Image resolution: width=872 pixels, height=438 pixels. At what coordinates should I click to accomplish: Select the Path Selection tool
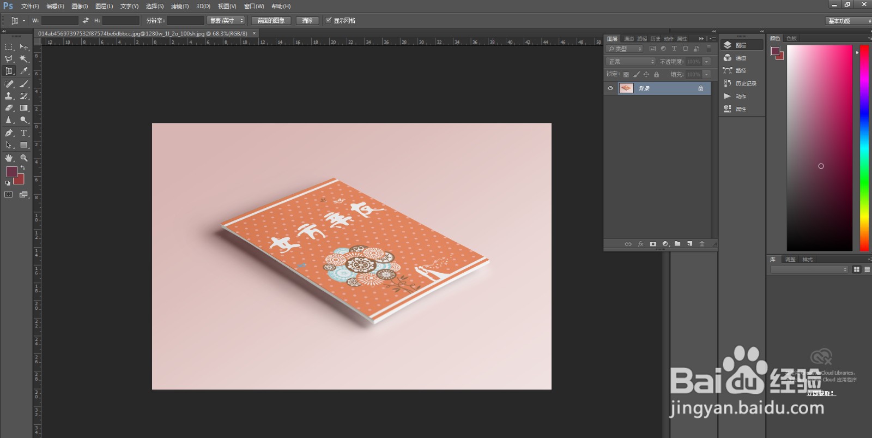click(x=9, y=145)
